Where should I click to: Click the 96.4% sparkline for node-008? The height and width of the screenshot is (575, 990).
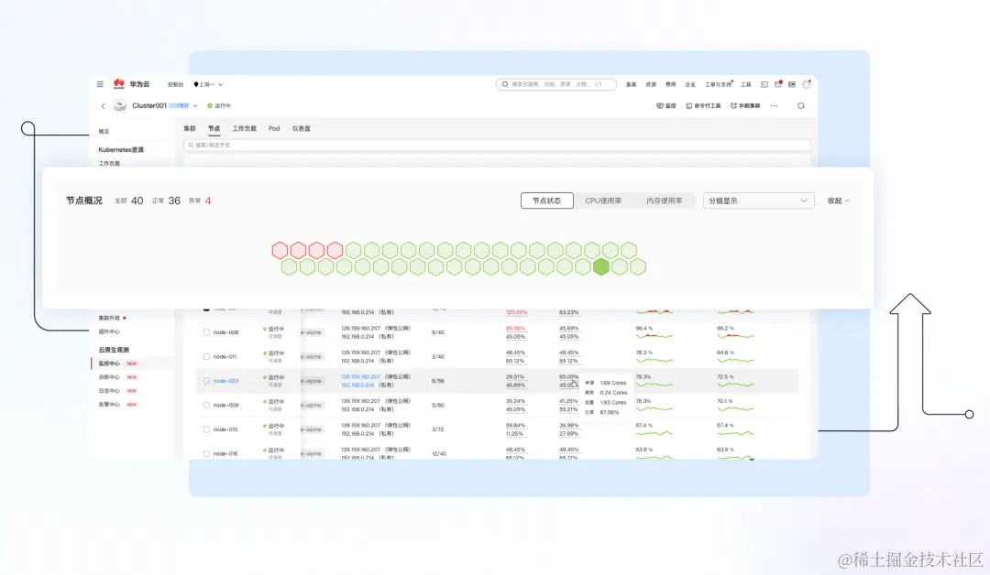[x=654, y=336]
